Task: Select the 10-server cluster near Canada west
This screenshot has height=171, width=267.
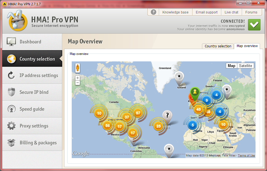Action: pyautogui.click(x=99, y=113)
